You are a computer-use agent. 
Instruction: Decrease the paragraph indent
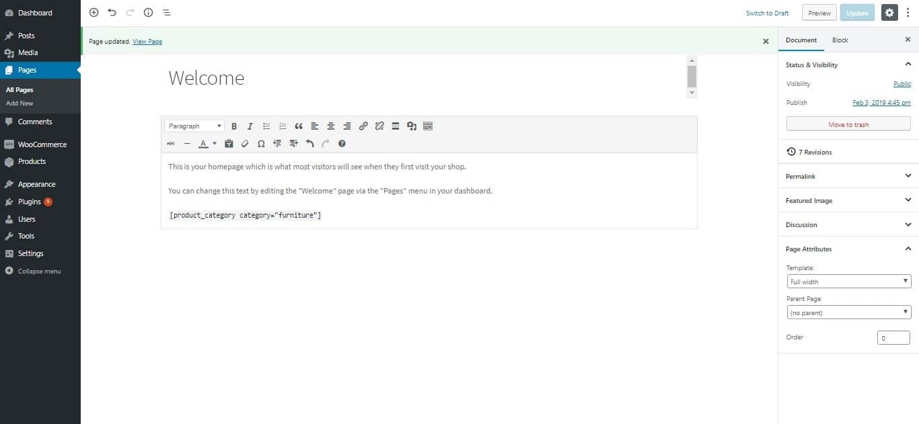click(x=277, y=143)
